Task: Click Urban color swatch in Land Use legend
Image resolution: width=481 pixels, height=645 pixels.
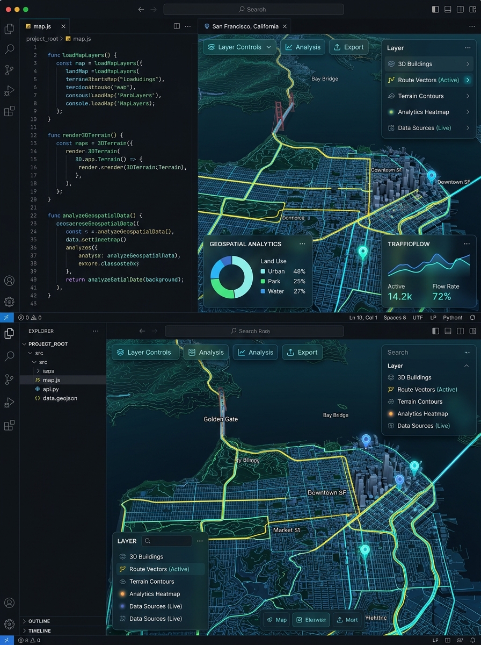Action: coord(263,271)
